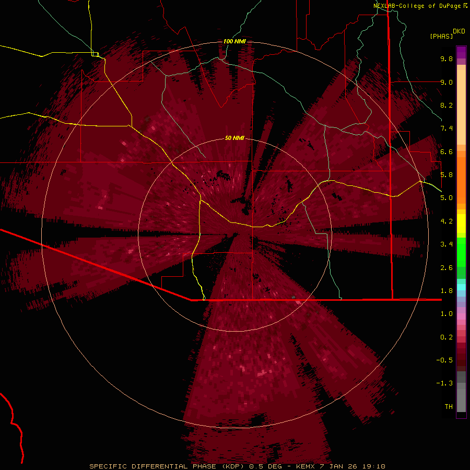
Task: Click the green color band in the legend
Action: click(x=461, y=258)
